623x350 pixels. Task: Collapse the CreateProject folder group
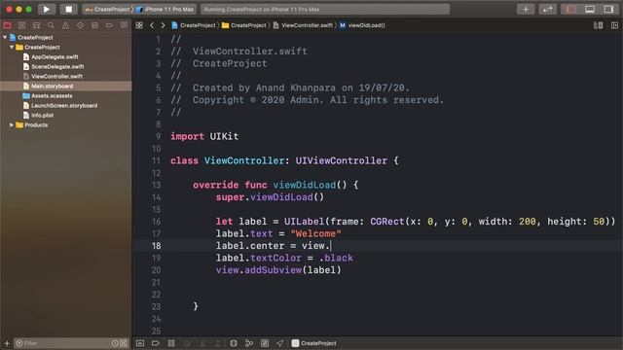(x=12, y=47)
